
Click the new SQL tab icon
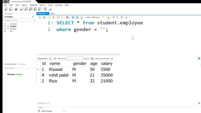[x=6, y=9]
